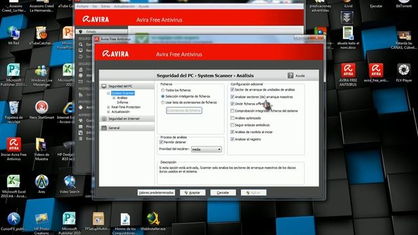Open the Seguridad del PC section header

pyautogui.click(x=127, y=86)
